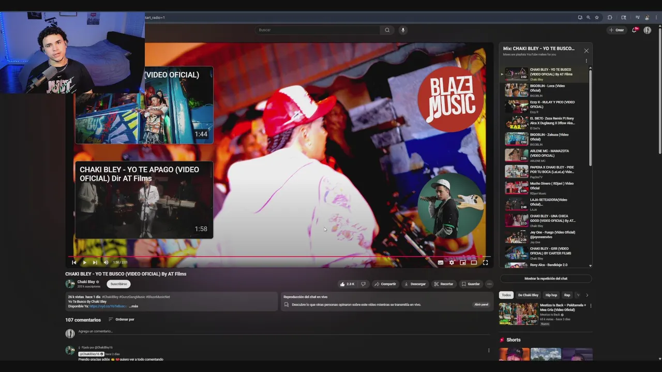This screenshot has height=372, width=662.
Task: Select the De Chaki Bley chip
Action: pyautogui.click(x=528, y=295)
